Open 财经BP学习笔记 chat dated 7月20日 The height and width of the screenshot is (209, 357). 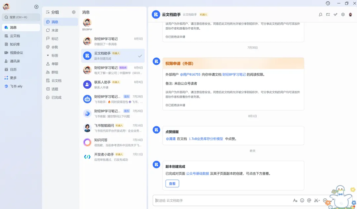pos(113,114)
